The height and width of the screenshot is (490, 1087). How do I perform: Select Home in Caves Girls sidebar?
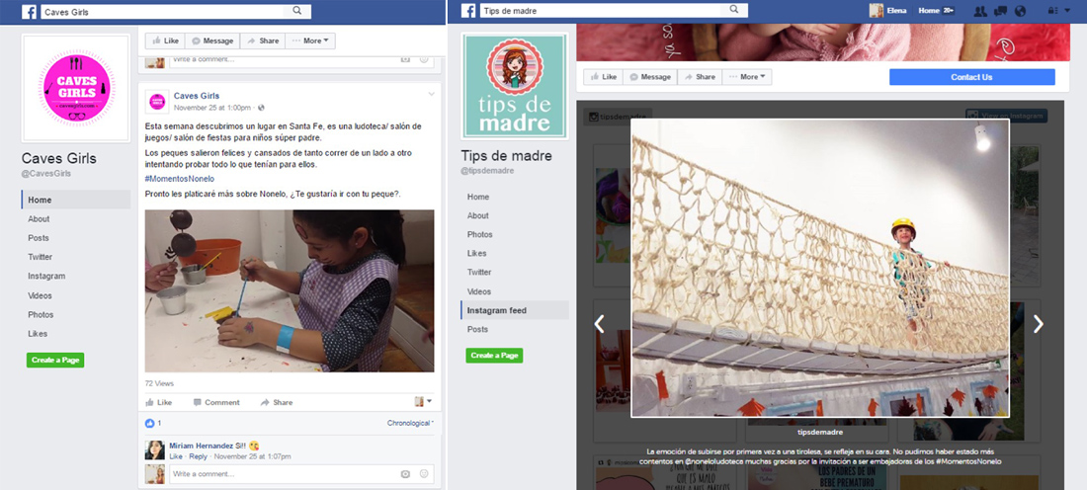(76, 200)
